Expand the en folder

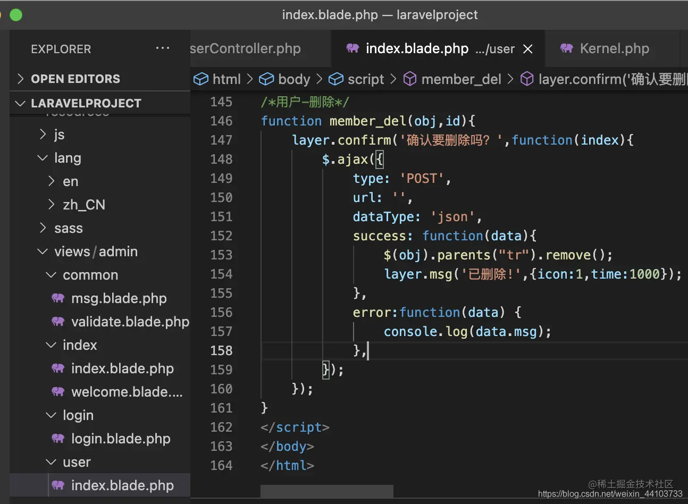(x=52, y=181)
